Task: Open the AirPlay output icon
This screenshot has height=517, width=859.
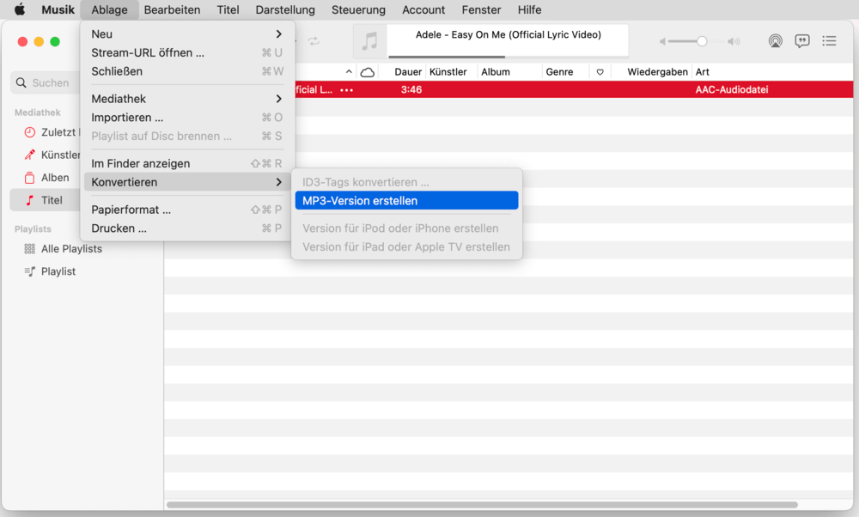Action: point(775,41)
